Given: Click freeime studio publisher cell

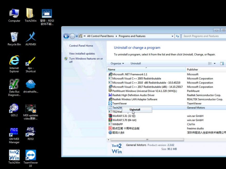Looking at the screenshot, I should tap(195, 129).
